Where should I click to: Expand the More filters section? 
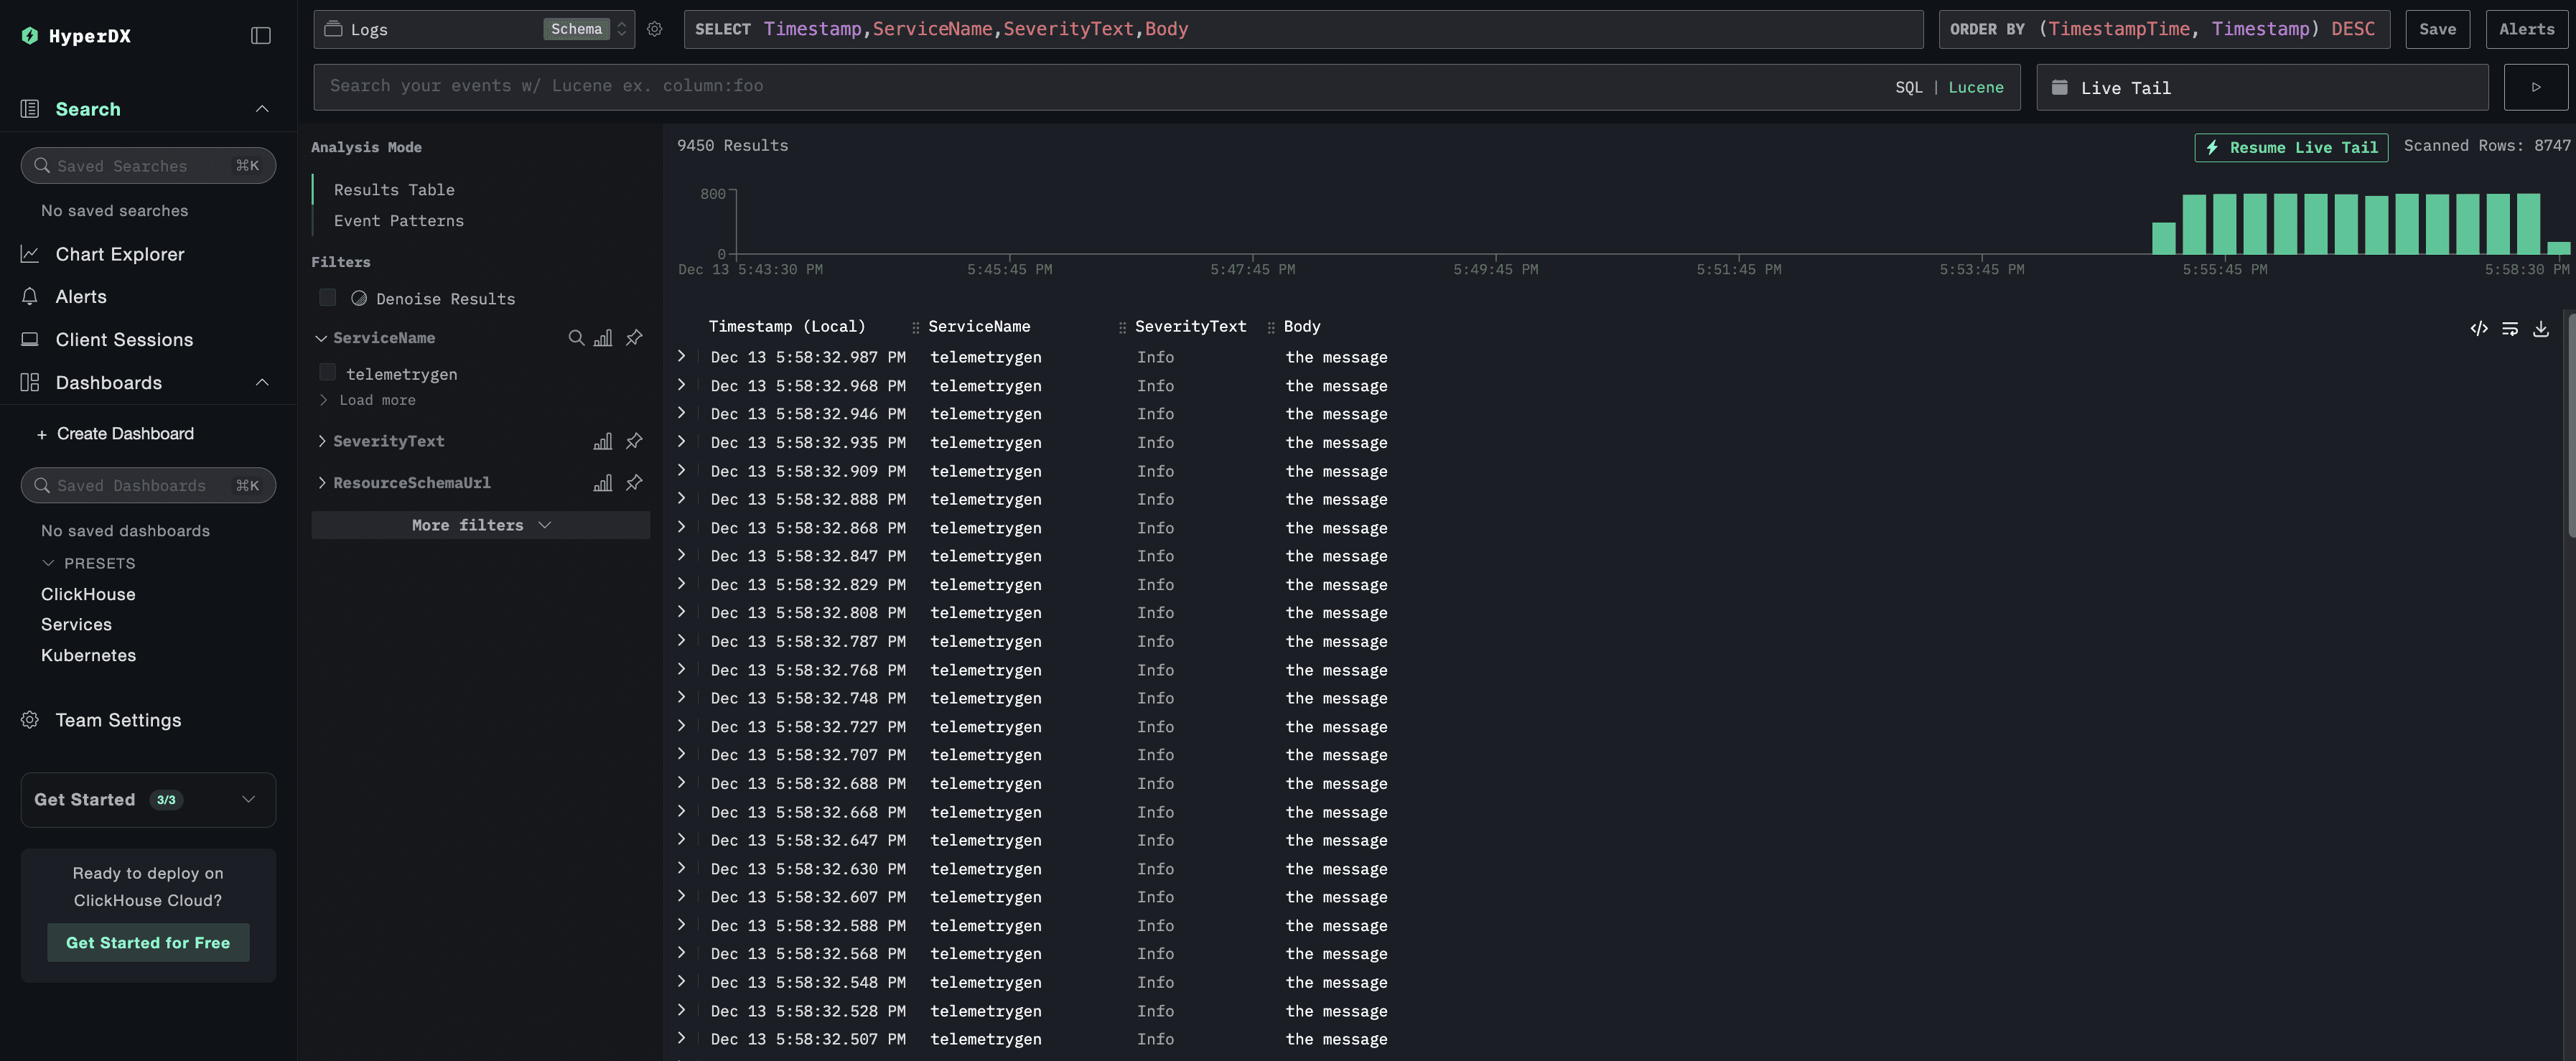(x=480, y=525)
